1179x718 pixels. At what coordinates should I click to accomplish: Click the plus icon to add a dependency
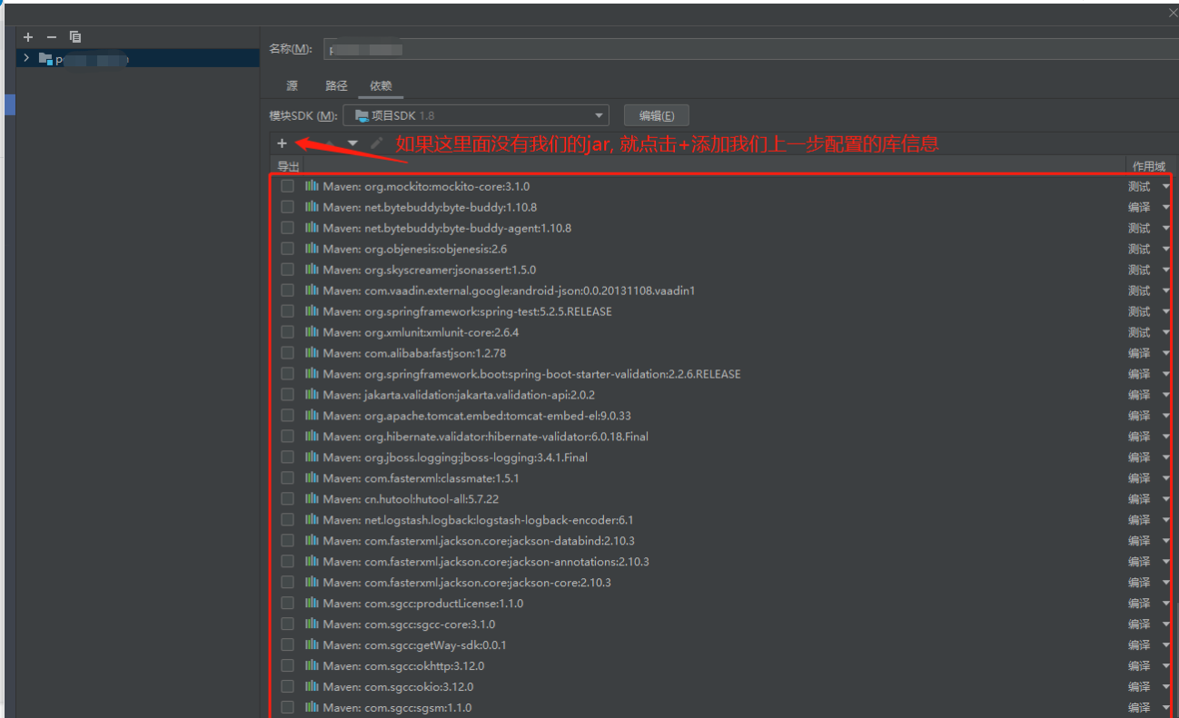click(x=282, y=143)
